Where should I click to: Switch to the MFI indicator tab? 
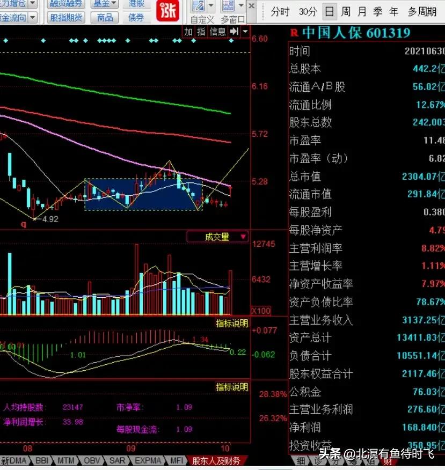pos(176,460)
